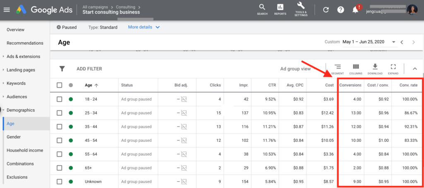
Task: Expand More details dropdown
Action: pyautogui.click(x=144, y=27)
